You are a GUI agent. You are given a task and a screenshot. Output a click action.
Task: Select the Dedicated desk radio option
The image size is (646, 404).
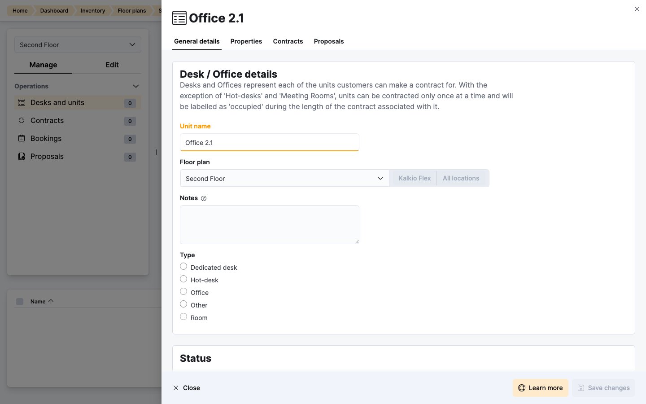pyautogui.click(x=183, y=267)
